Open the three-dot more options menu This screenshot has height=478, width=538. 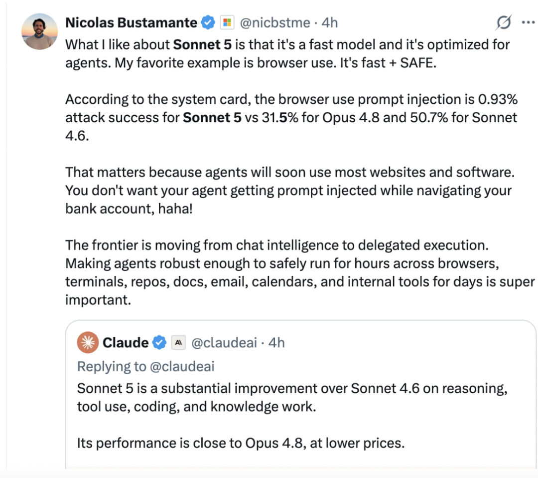pos(528,22)
